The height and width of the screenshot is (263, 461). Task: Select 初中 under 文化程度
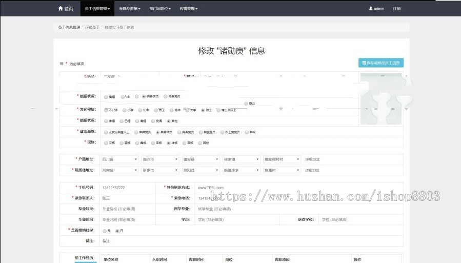tap(140, 110)
